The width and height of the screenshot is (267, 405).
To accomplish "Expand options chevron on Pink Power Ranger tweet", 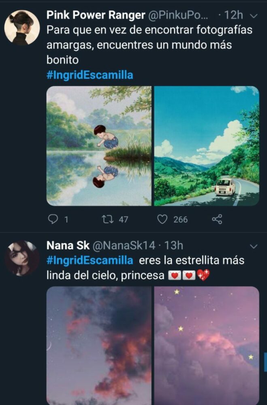I will [x=254, y=16].
